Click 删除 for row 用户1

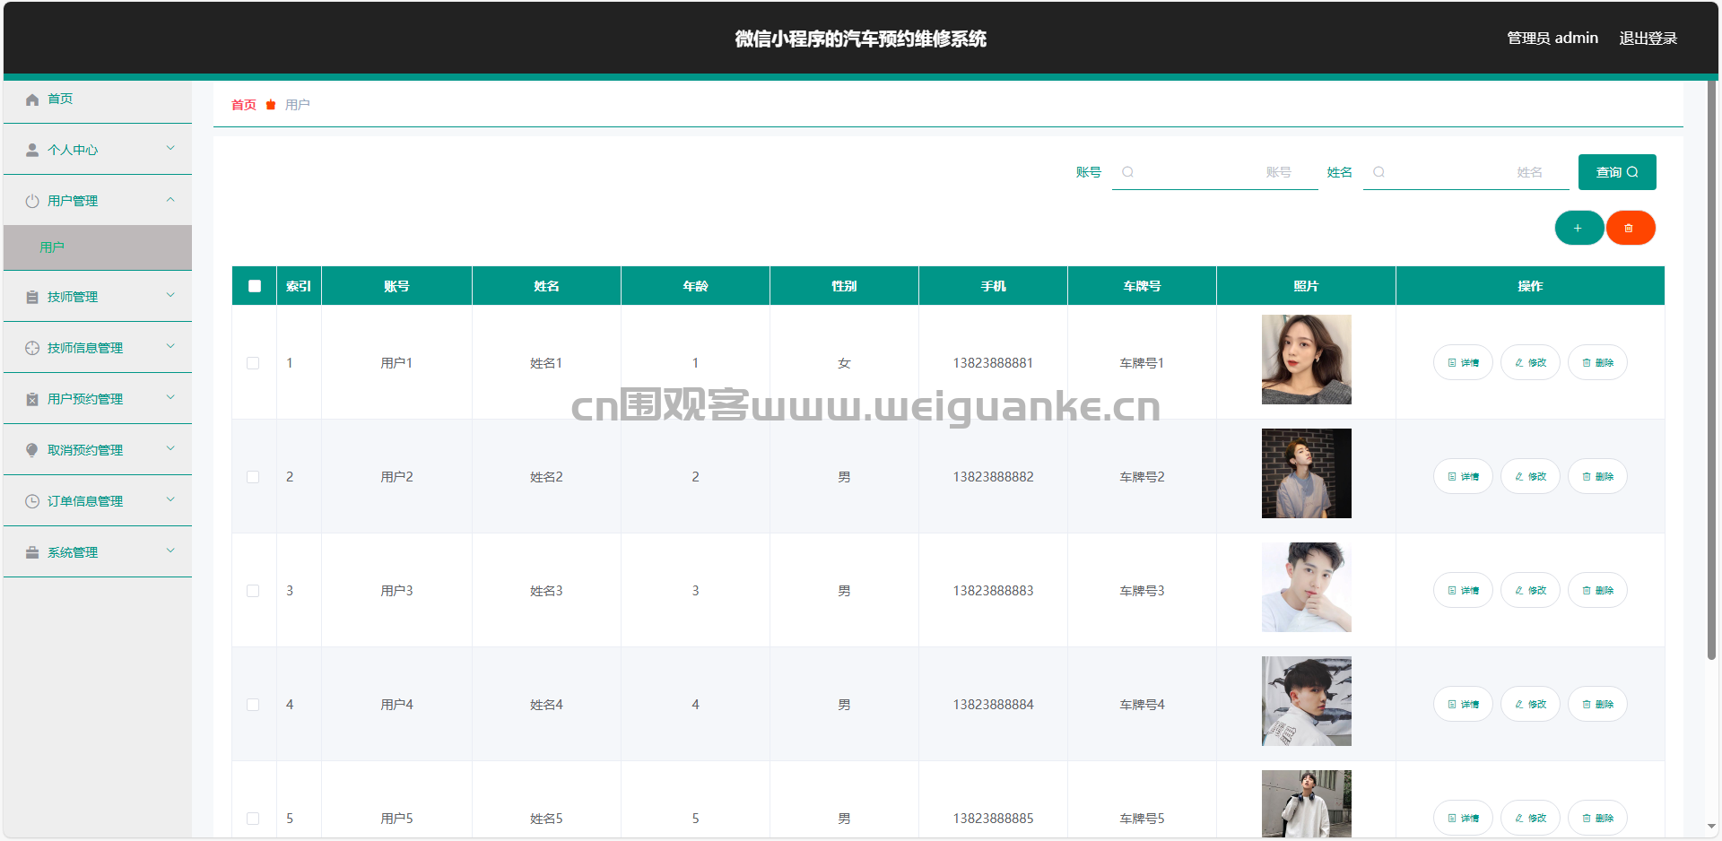click(x=1597, y=363)
